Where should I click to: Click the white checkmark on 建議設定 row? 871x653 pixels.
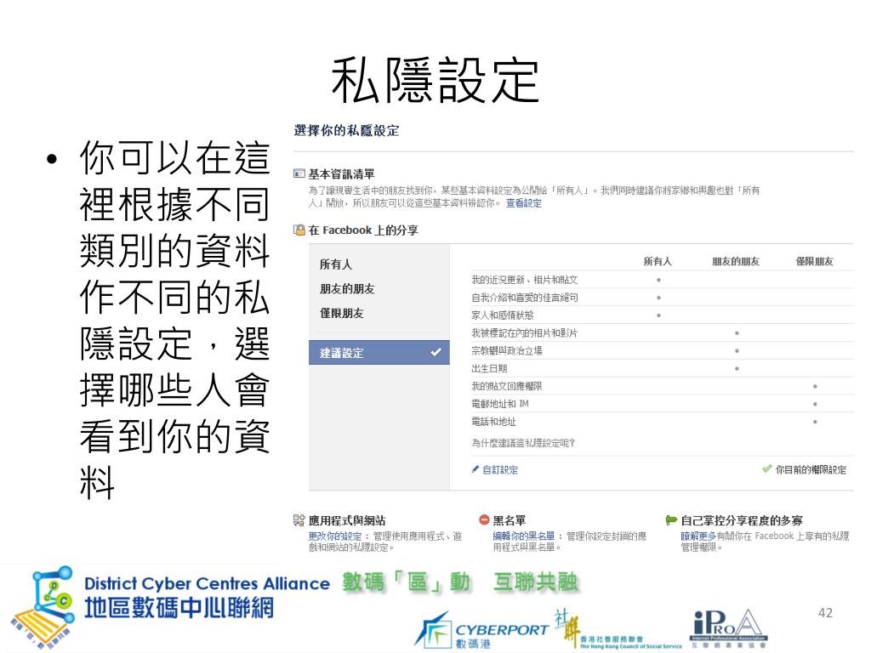point(435,352)
